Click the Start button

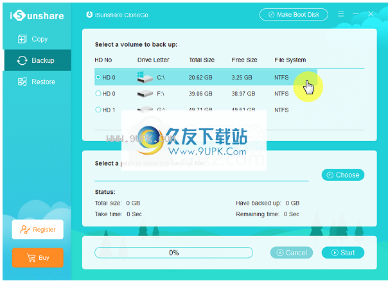pos(343,253)
